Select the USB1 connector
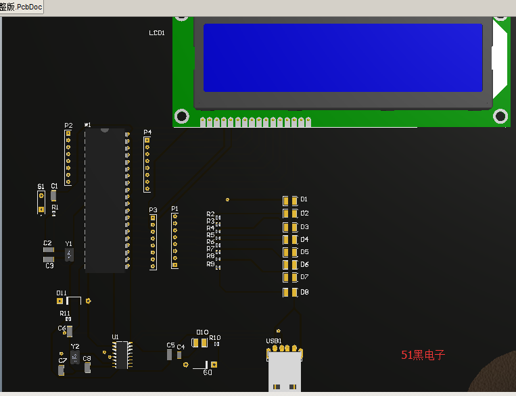 [285, 368]
